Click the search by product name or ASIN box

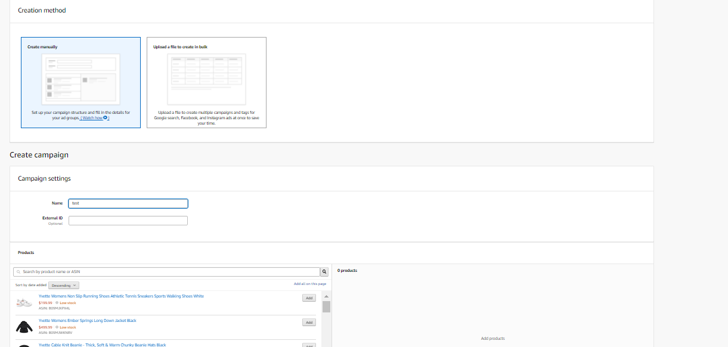pos(167,271)
